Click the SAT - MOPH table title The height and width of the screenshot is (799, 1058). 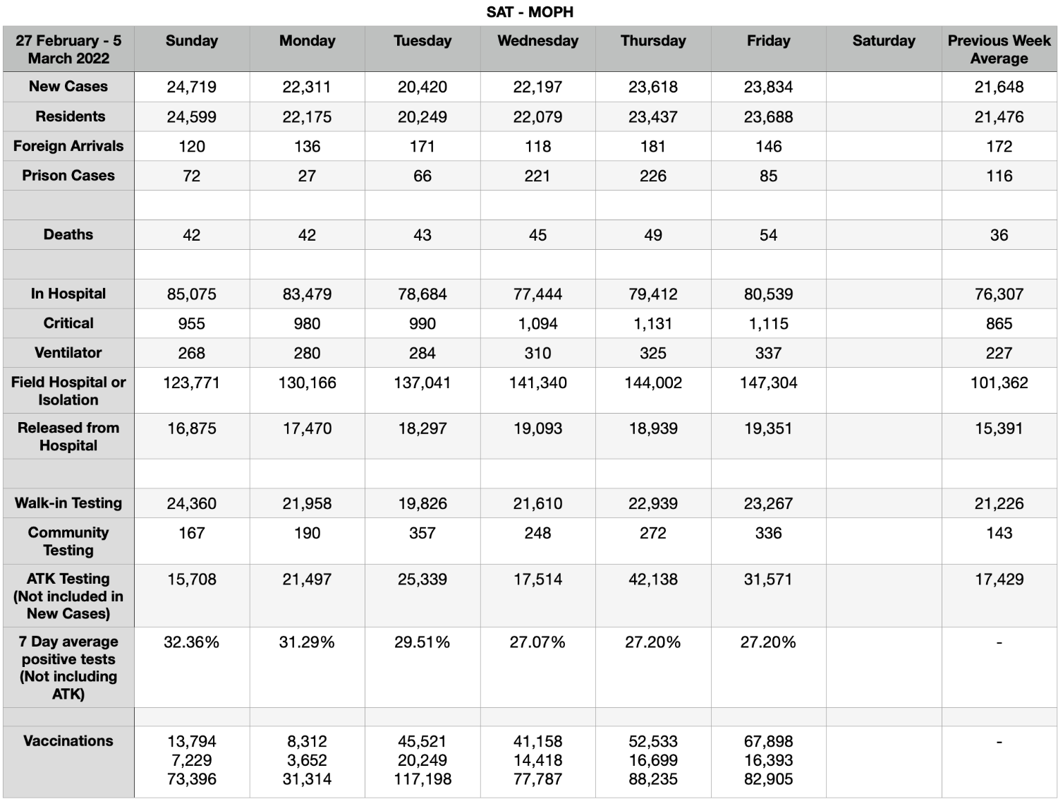pos(530,12)
